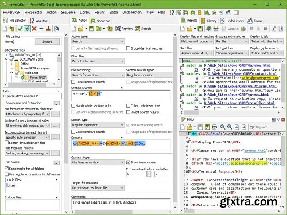
Task: Open the File Selector menu
Action: click(33, 13)
